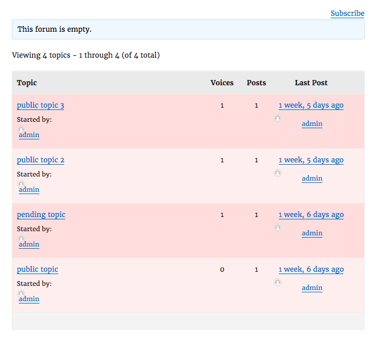Screen dimensions: 373x340
Task: Click last-post avatar in the 'public topic' row
Action: click(278, 282)
